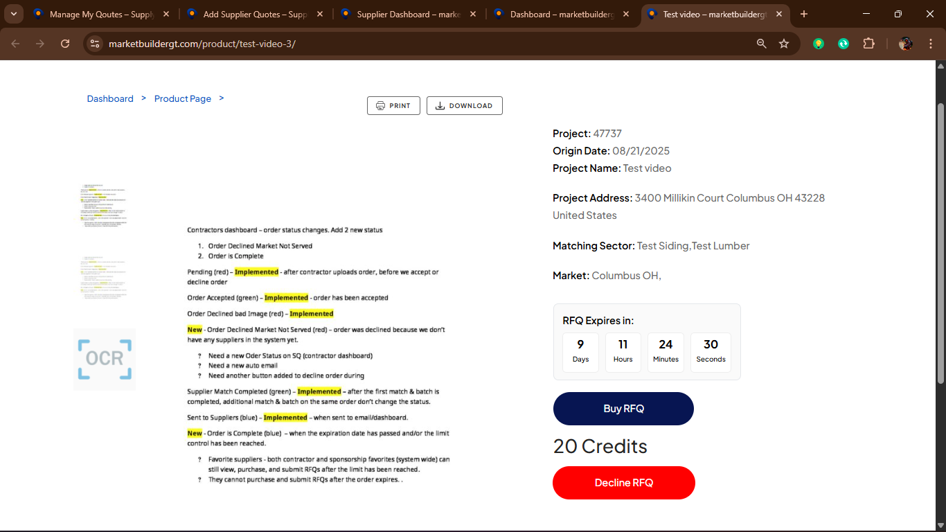Screen dimensions: 946x532
Task: Click the site information icon in address bar
Action: [x=95, y=44]
